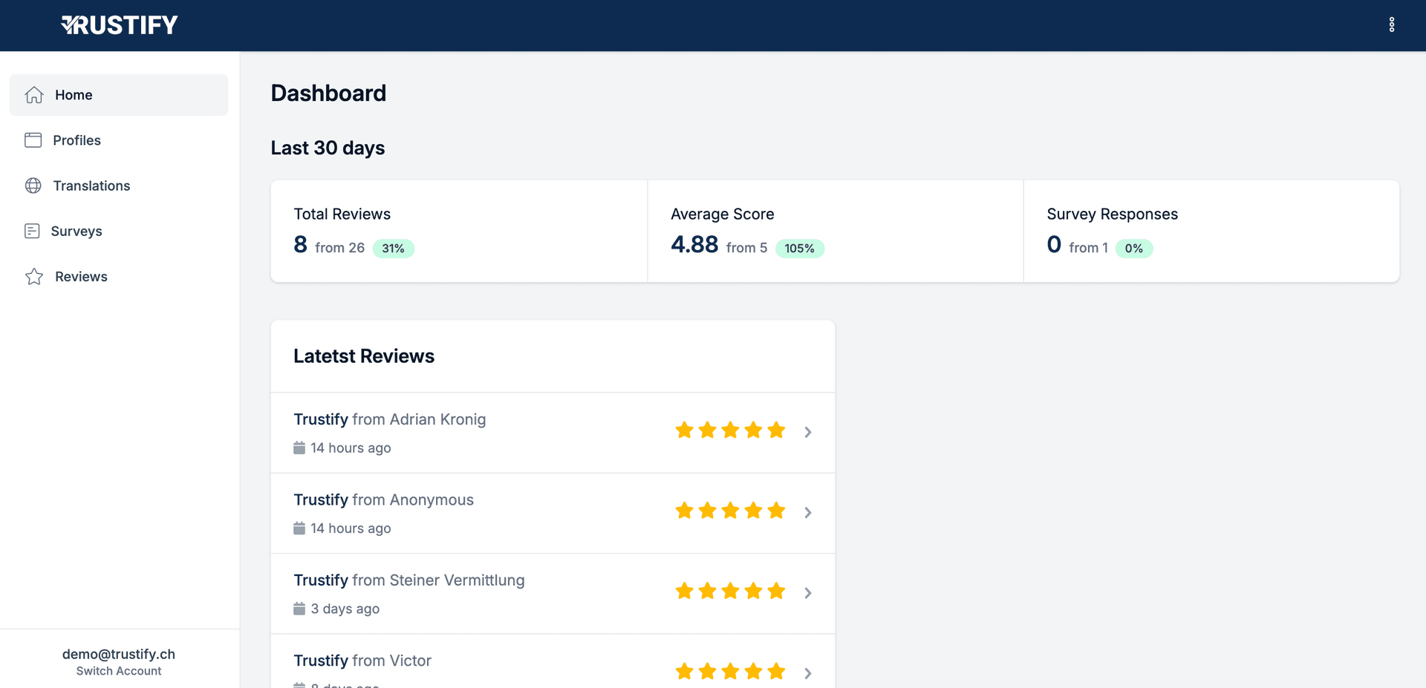Select the Reviews star icon
The width and height of the screenshot is (1426, 688).
(33, 276)
